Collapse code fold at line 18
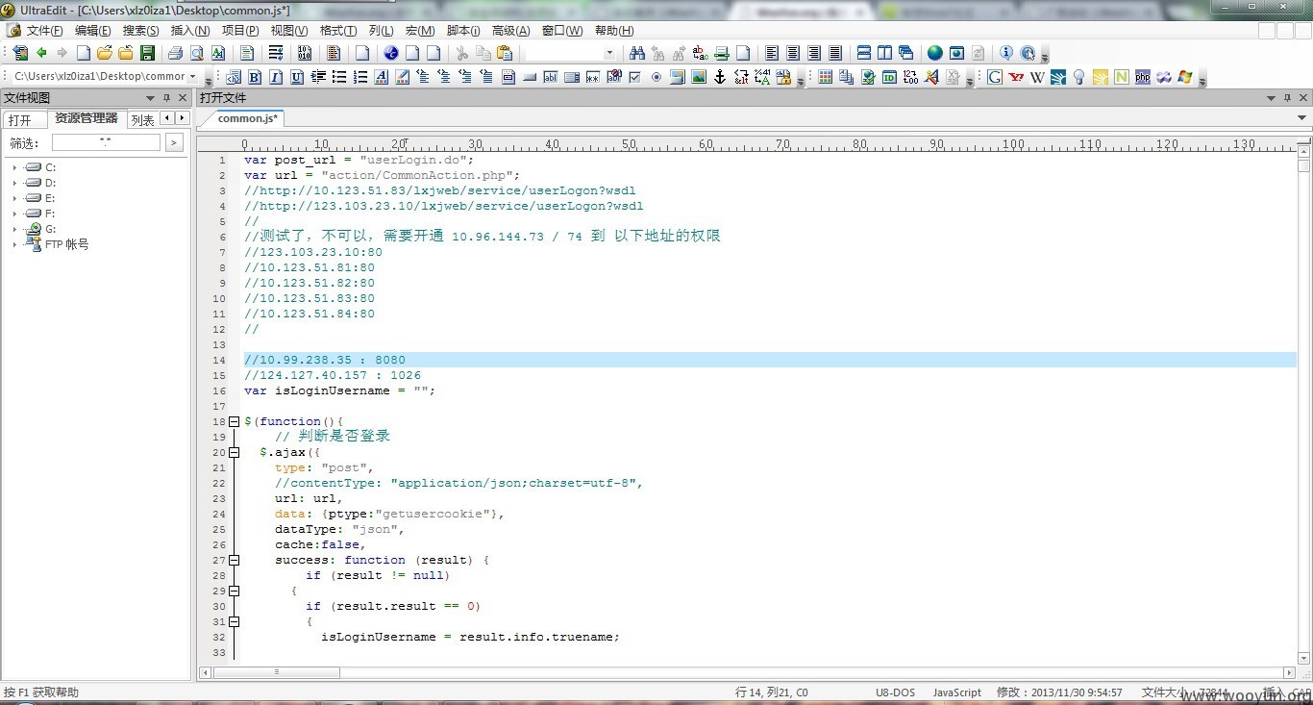The width and height of the screenshot is (1313, 705). (x=234, y=421)
